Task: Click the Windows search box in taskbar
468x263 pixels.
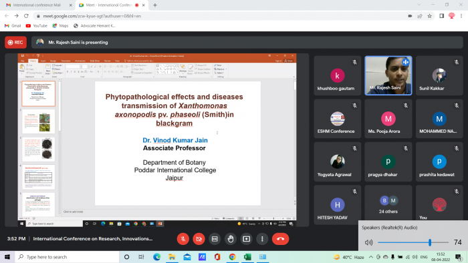Action: [x=67, y=257]
